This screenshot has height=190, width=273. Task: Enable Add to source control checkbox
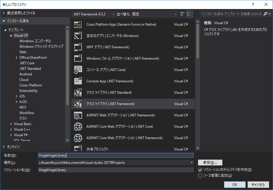point(200,175)
